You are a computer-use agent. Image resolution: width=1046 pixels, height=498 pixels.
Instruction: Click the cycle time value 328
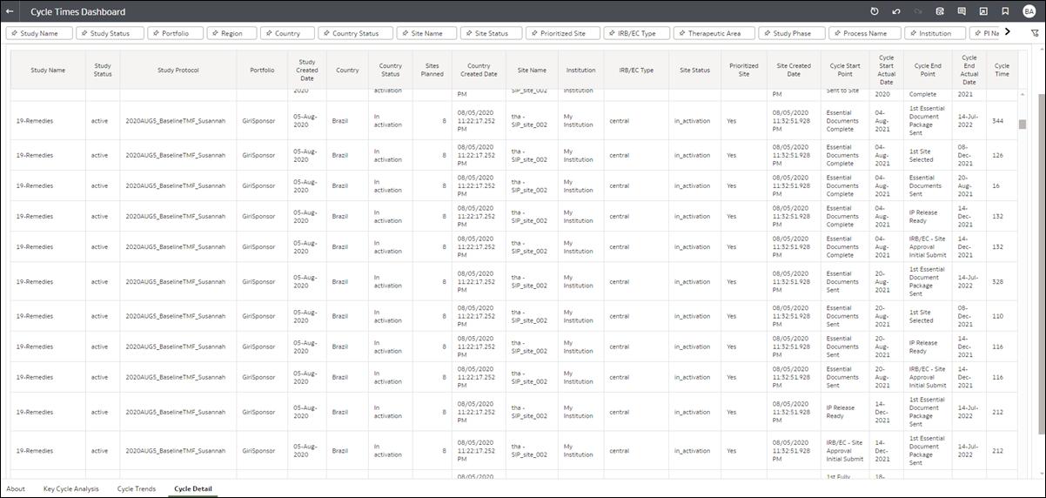click(x=998, y=282)
